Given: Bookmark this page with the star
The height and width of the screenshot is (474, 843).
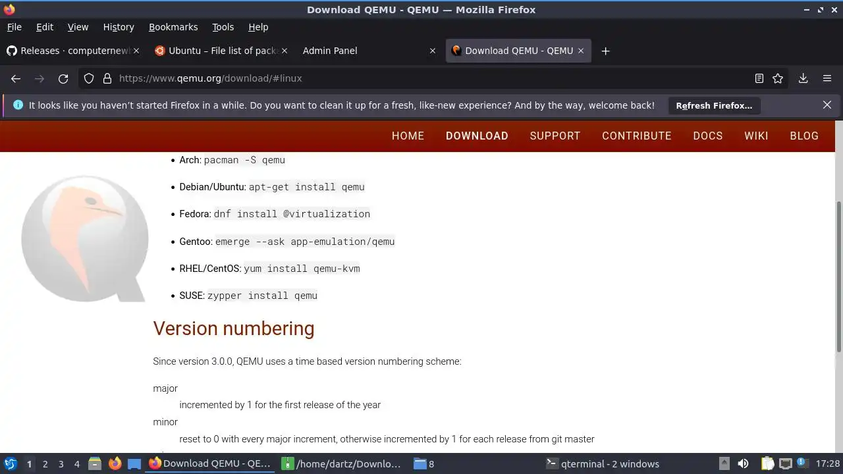Looking at the screenshot, I should 778,78.
